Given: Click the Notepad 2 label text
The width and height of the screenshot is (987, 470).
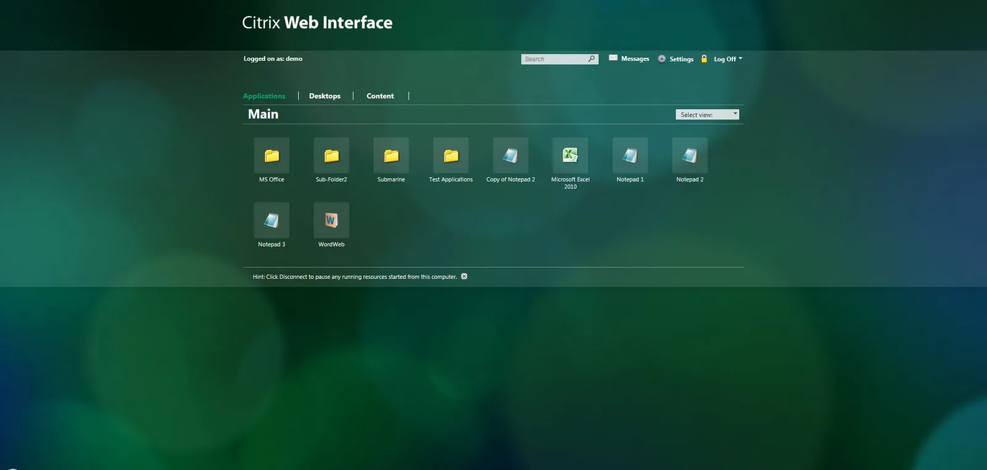Looking at the screenshot, I should (690, 179).
